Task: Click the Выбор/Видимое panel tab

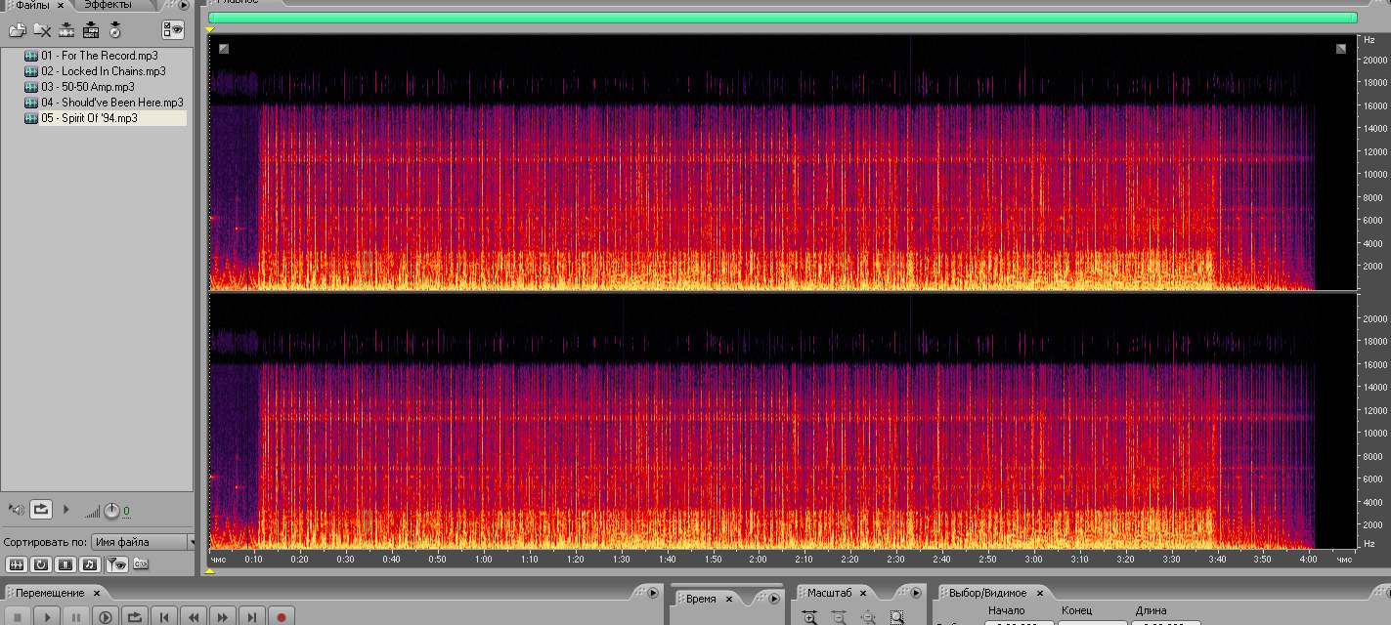Action: click(987, 593)
